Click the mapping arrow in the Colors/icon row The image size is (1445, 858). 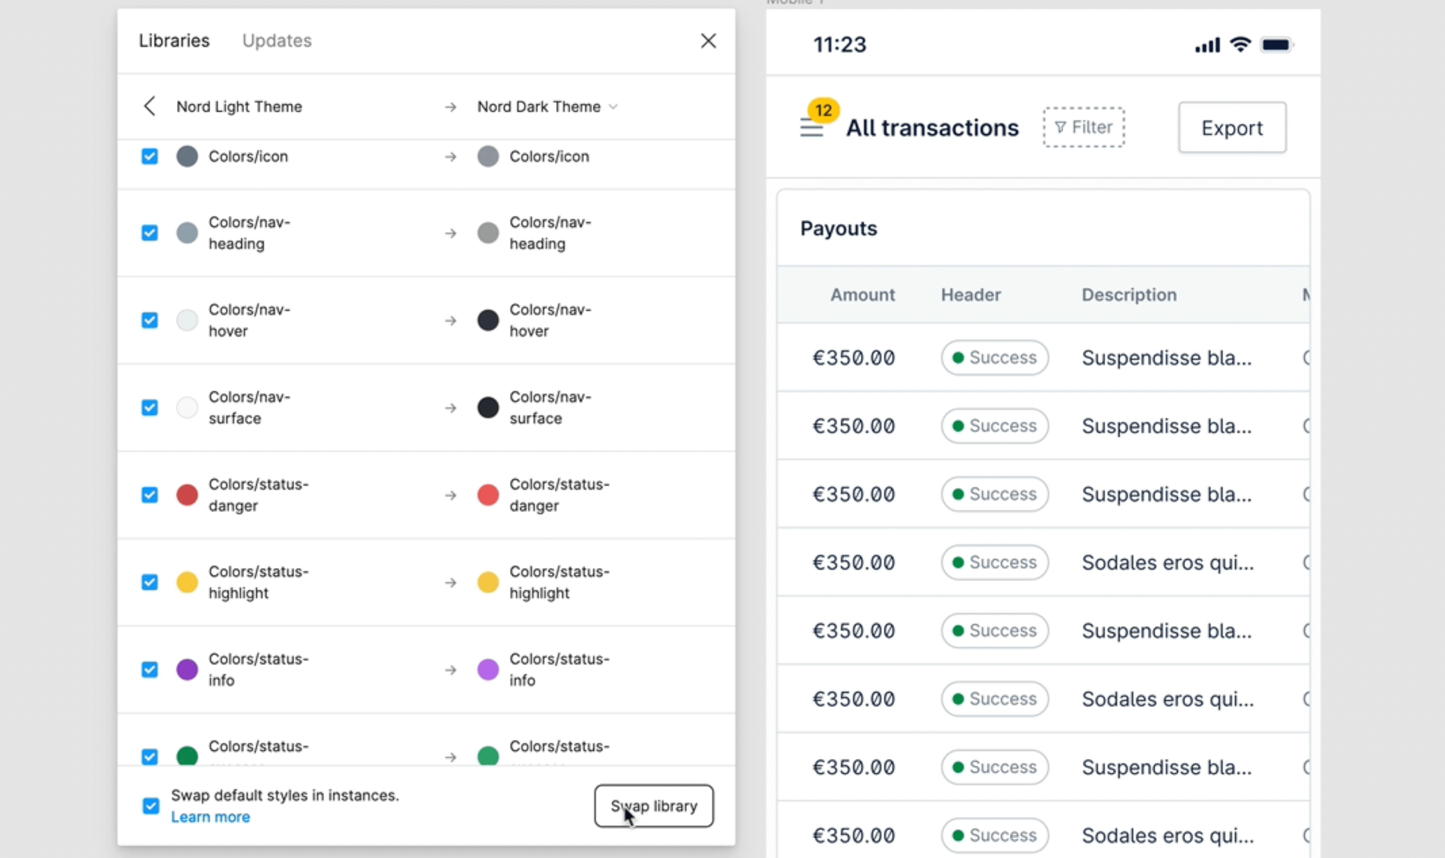(450, 157)
